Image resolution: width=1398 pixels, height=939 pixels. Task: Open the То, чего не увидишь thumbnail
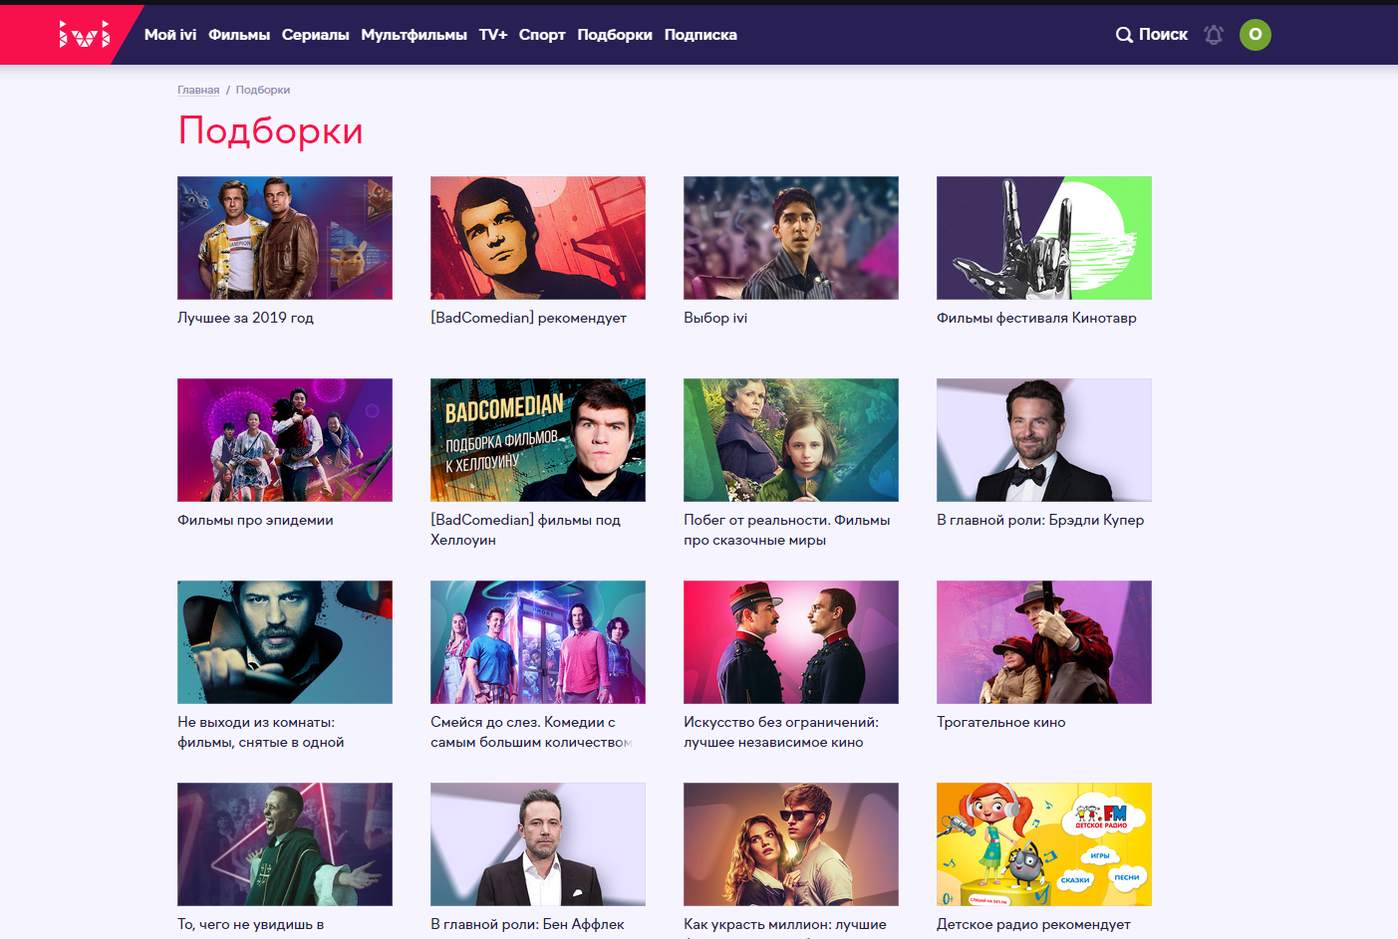coord(285,844)
